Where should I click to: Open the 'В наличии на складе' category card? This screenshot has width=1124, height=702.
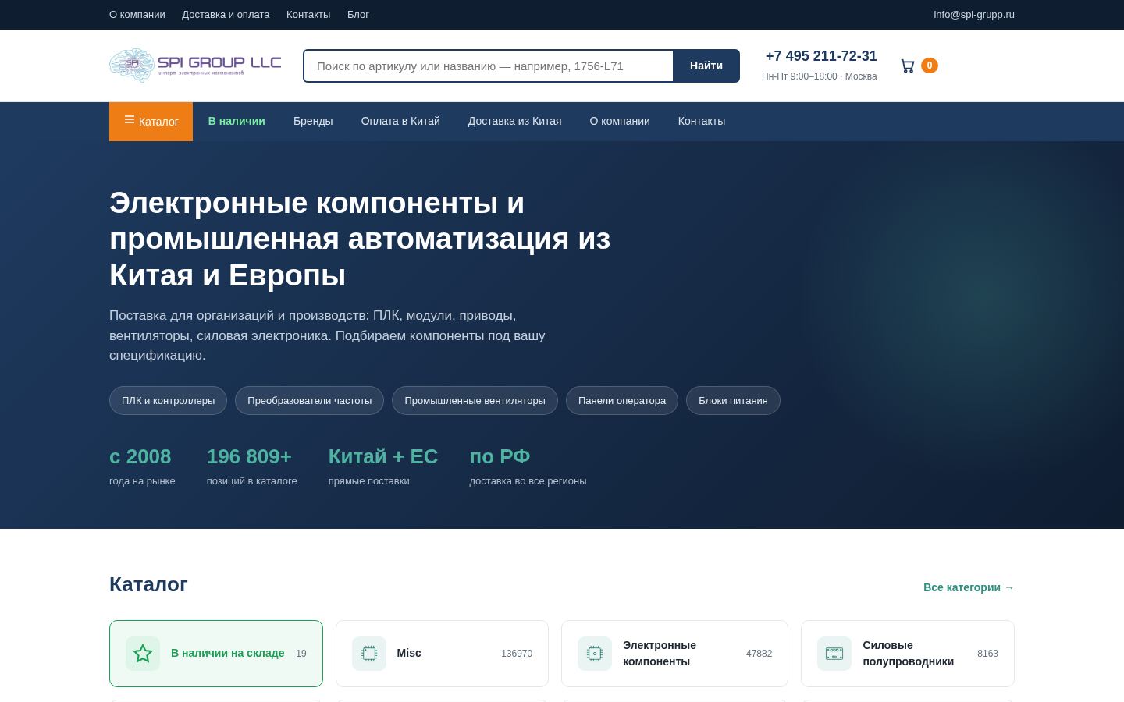click(216, 654)
